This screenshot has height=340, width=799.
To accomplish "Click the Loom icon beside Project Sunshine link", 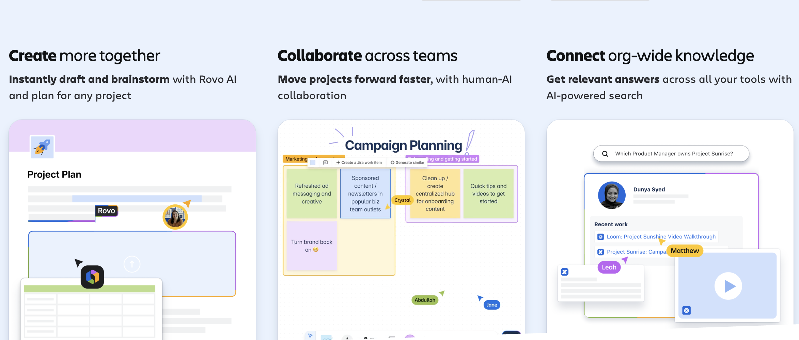I will (600, 237).
